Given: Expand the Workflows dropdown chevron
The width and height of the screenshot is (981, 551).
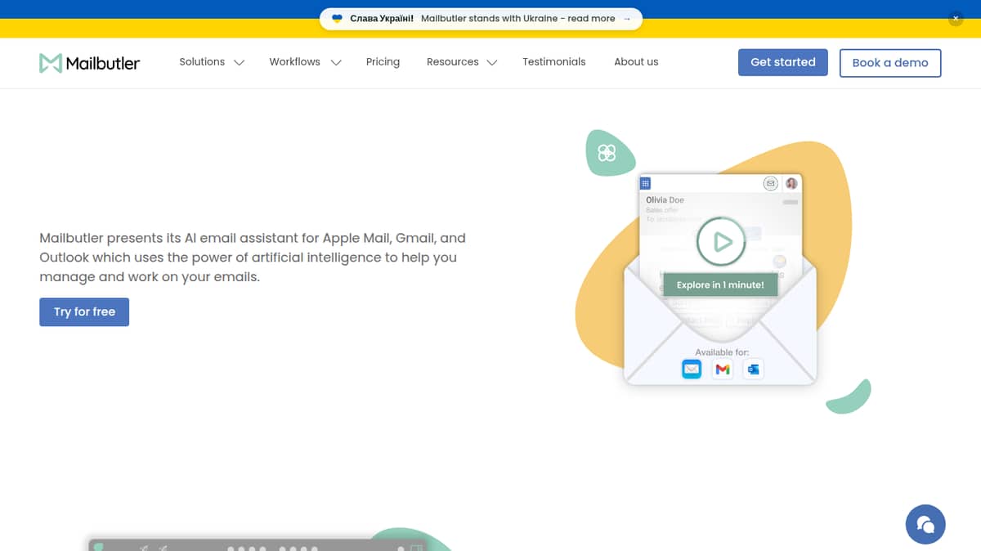Looking at the screenshot, I should pos(335,63).
